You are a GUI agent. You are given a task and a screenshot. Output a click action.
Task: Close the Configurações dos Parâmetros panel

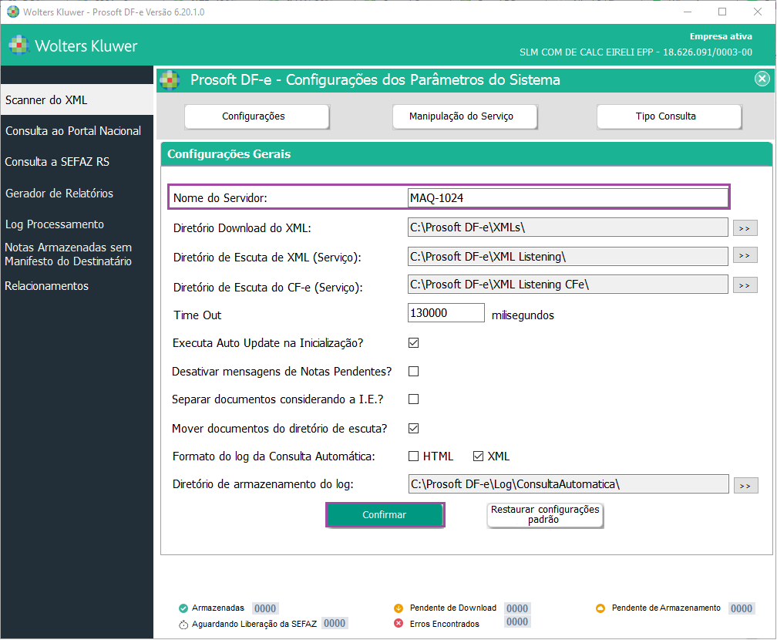[762, 79]
